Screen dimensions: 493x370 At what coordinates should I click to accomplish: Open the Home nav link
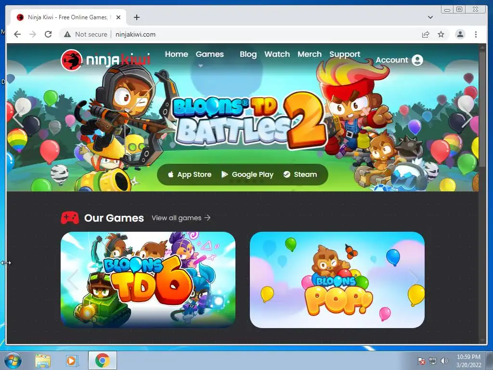click(176, 54)
